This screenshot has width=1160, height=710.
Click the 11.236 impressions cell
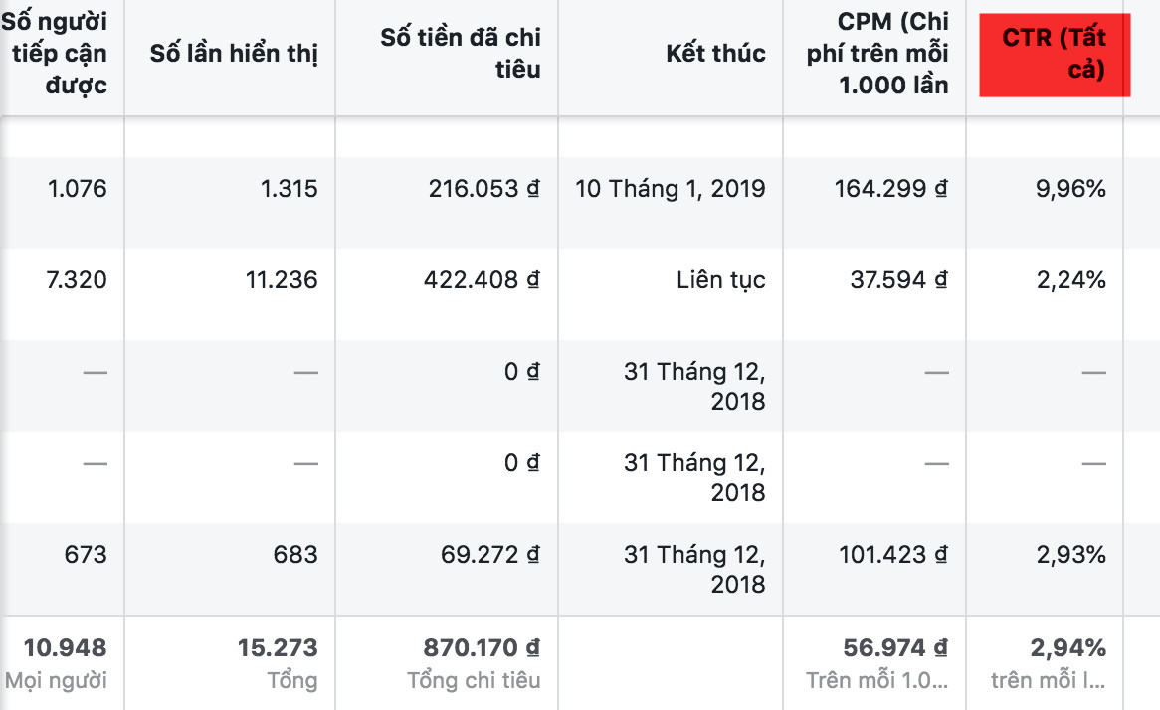282,279
